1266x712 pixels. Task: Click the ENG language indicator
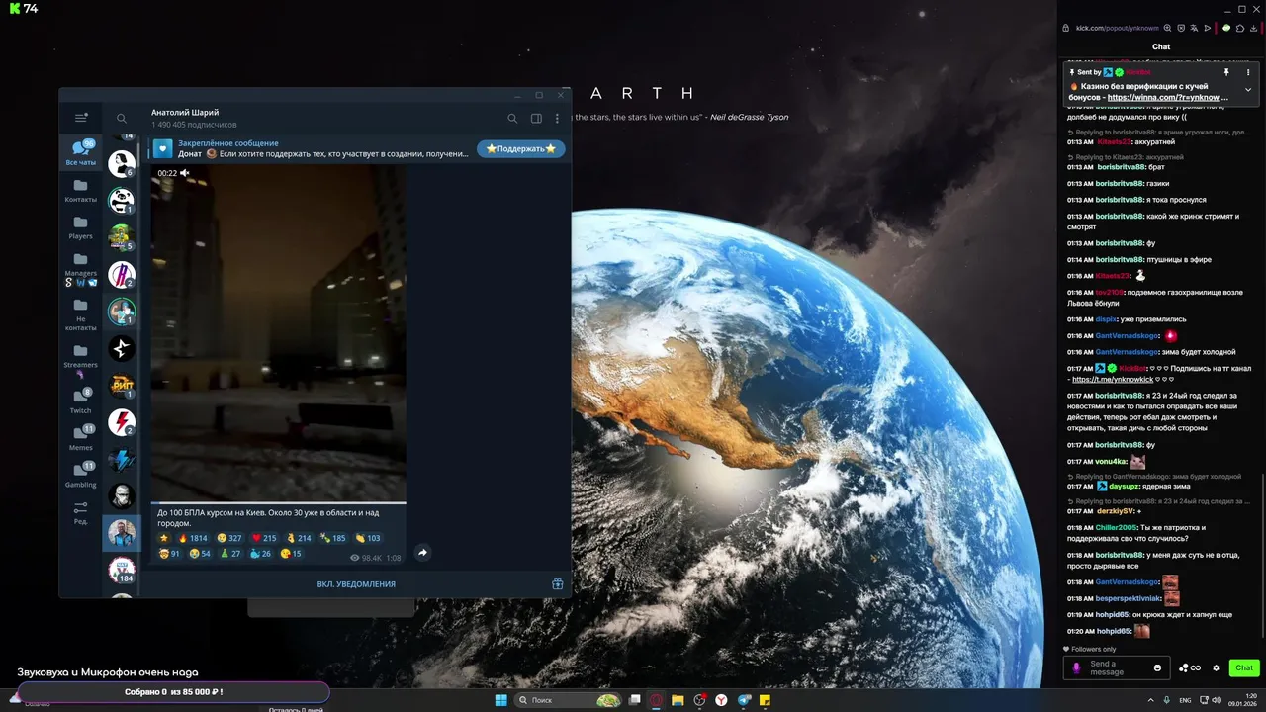(x=1184, y=700)
